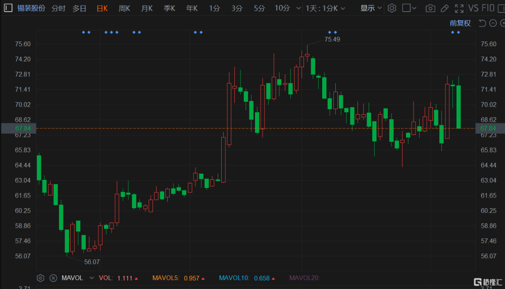This screenshot has width=505, height=289.
Task: Click the MAVOL indicator name
Action: point(72,278)
